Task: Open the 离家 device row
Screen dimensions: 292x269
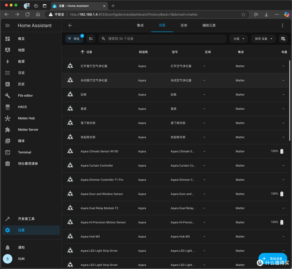Action: 175,109
